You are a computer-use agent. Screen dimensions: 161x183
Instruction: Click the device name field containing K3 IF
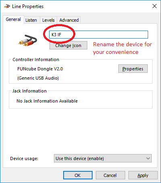click(99, 35)
